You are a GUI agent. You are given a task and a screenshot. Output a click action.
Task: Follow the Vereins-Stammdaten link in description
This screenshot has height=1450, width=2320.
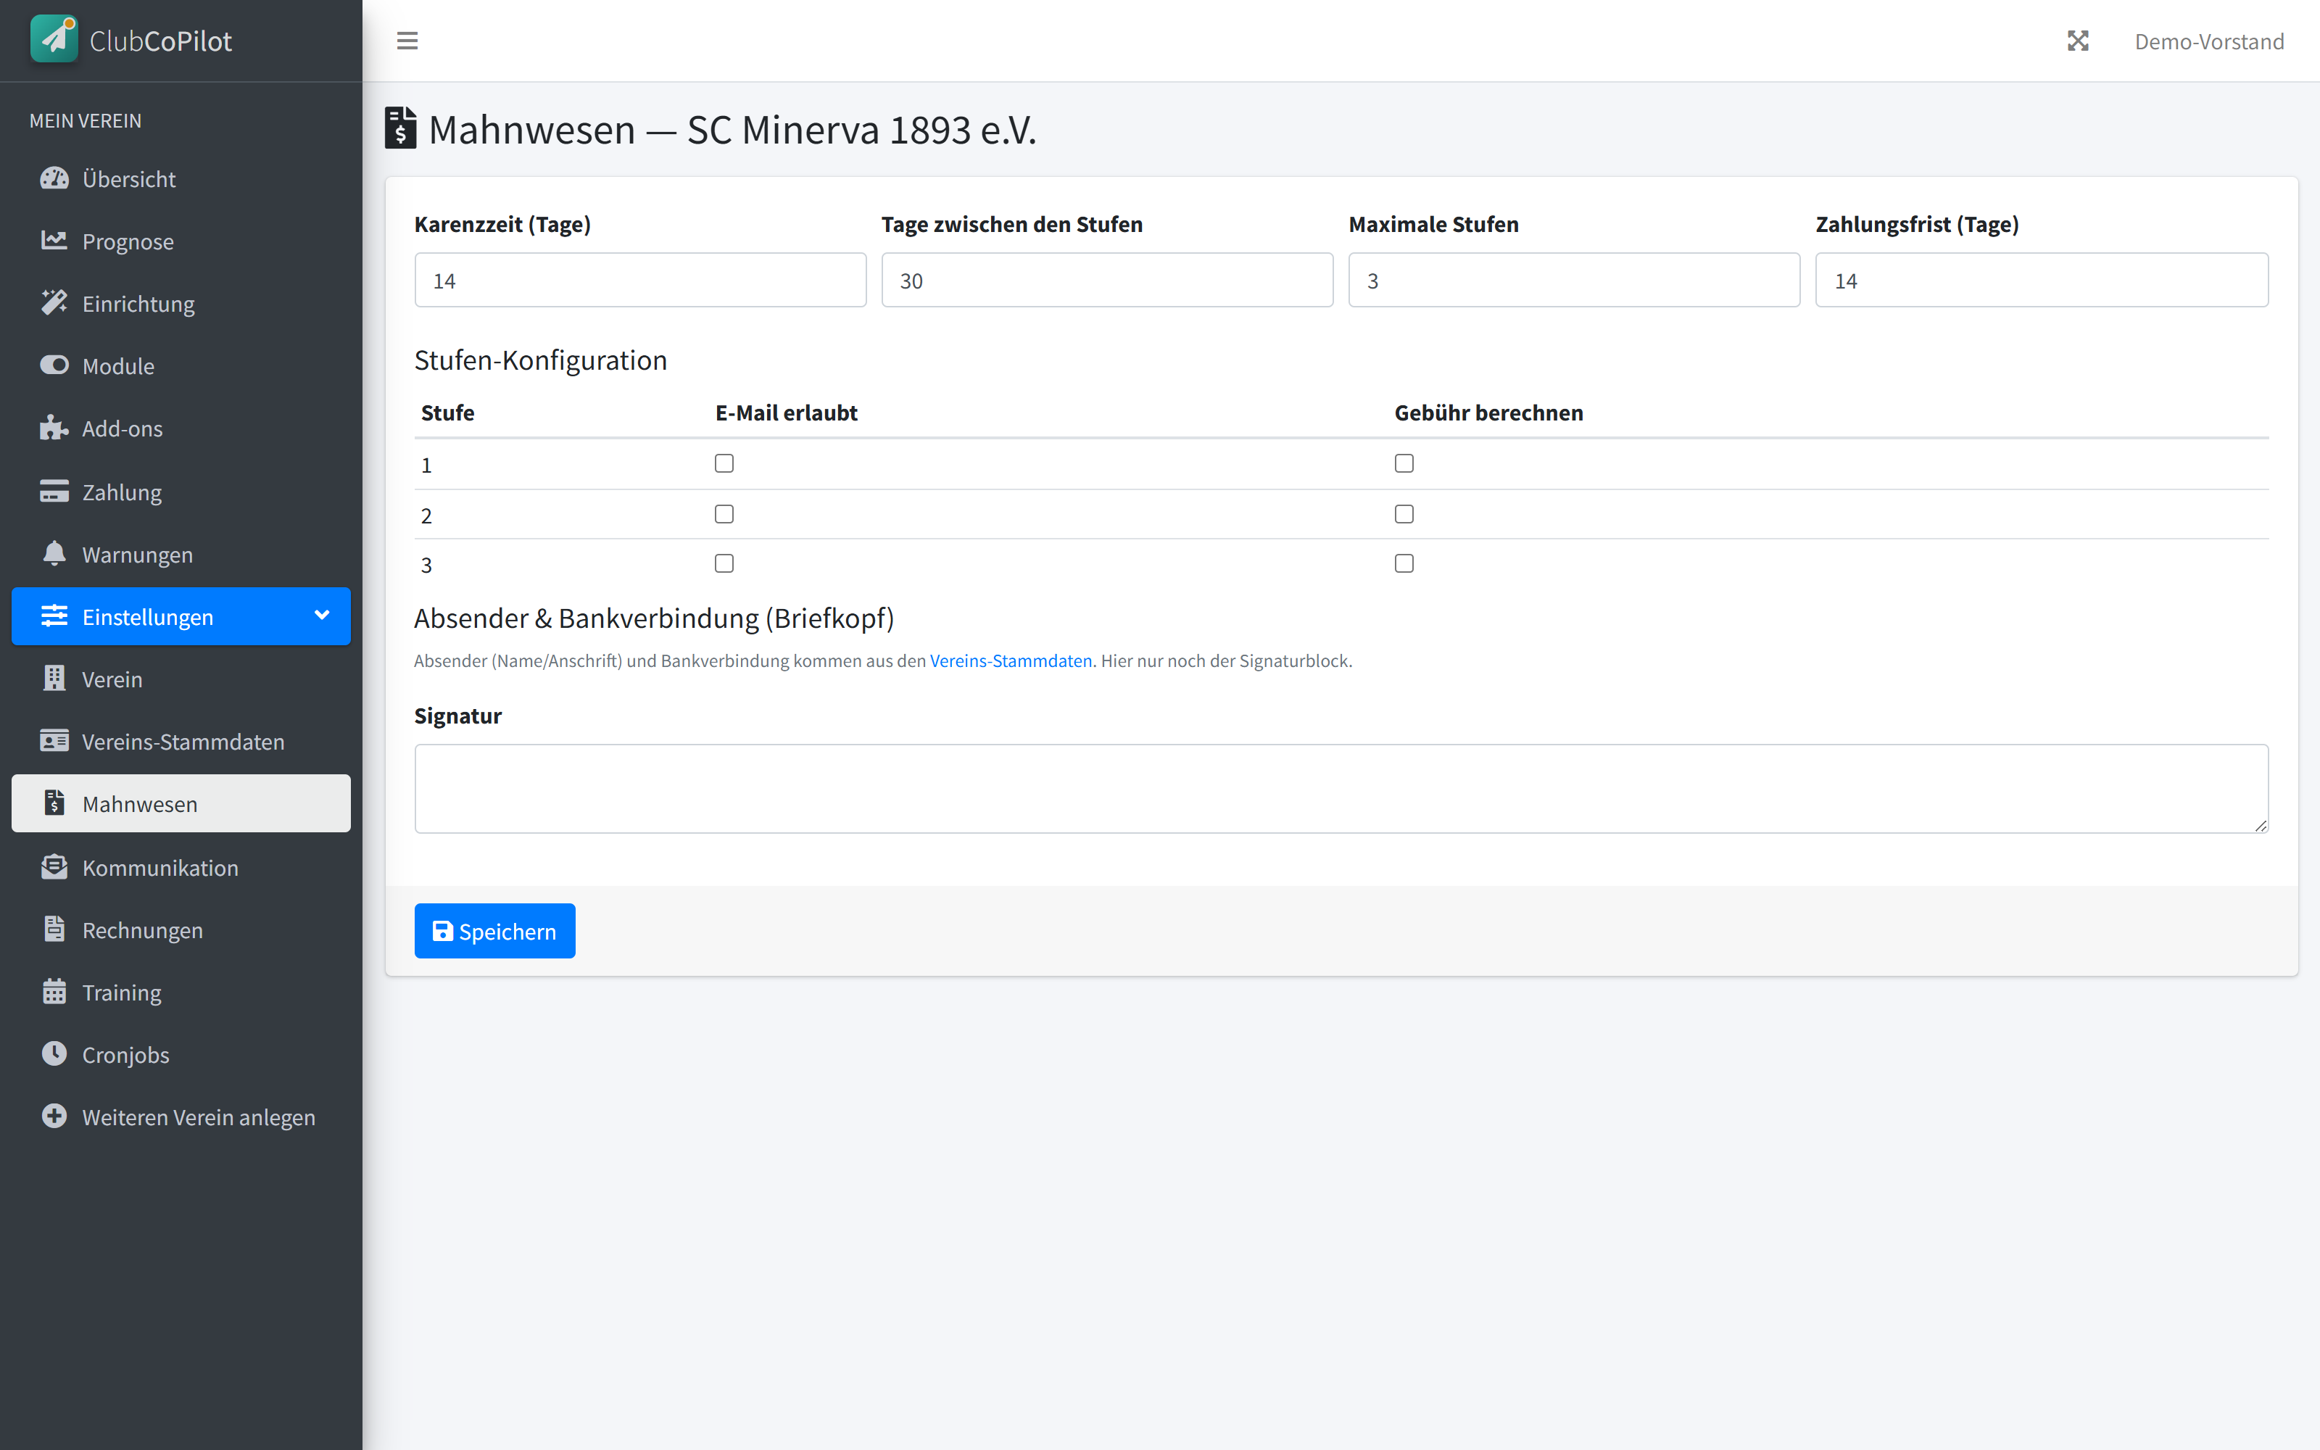[x=1011, y=660]
